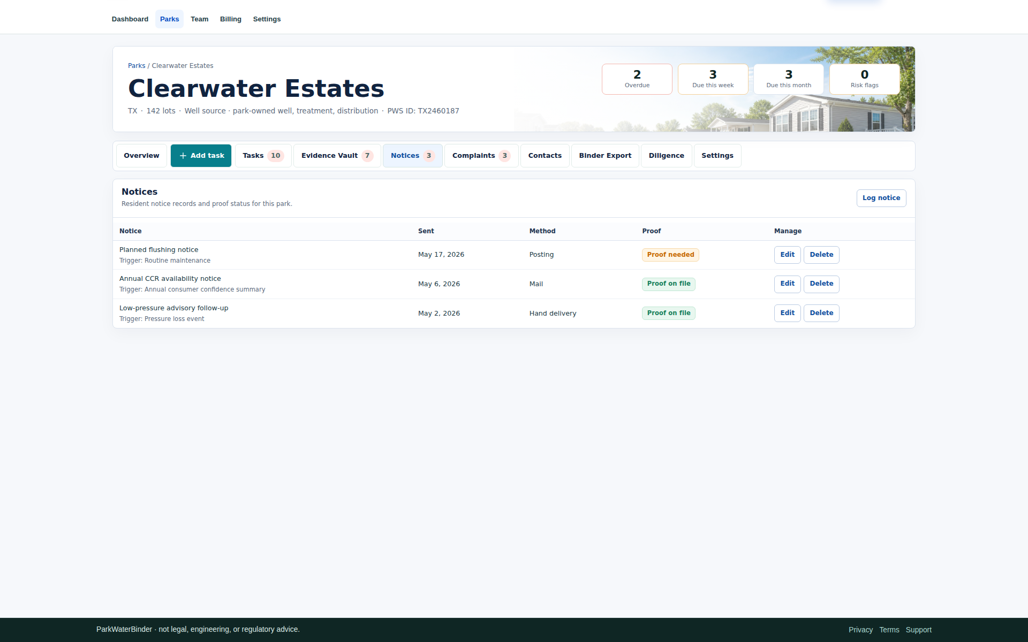Open the Terms footer link
Viewport: 1028px width, 642px height.
click(x=889, y=630)
